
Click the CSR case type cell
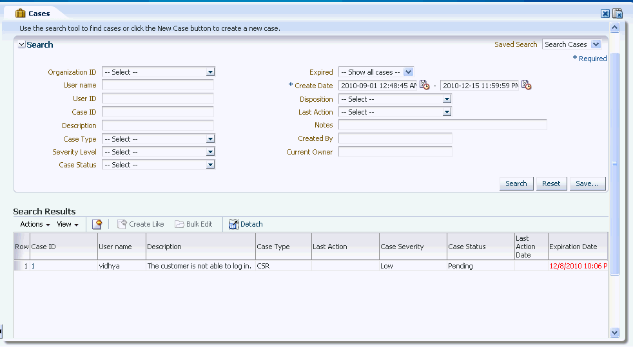pos(284,266)
